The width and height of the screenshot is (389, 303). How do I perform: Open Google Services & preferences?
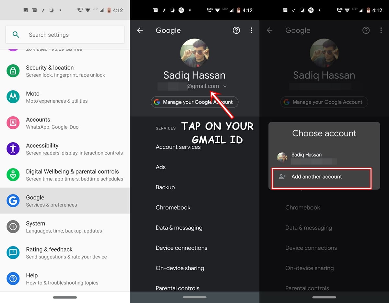(x=65, y=201)
